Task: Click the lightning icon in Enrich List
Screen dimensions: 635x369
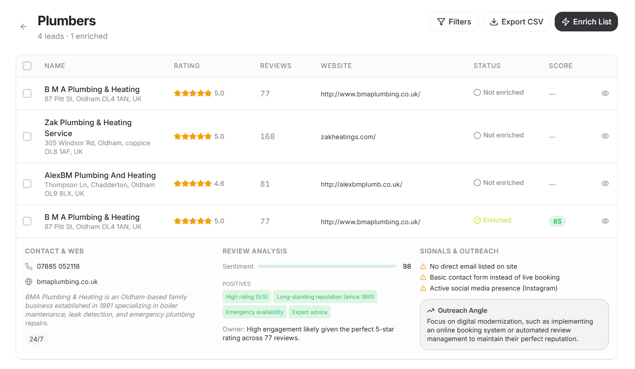Action: click(566, 22)
